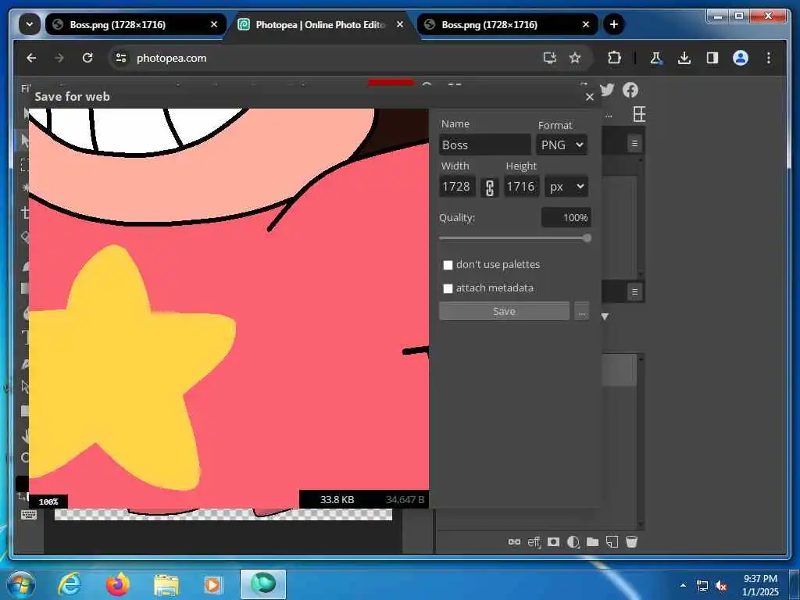This screenshot has height=600, width=800.
Task: Create a new layer icon
Action: [612, 542]
